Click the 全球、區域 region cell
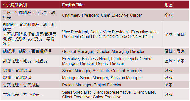The width and height of the screenshot is (190, 101). 174,34
